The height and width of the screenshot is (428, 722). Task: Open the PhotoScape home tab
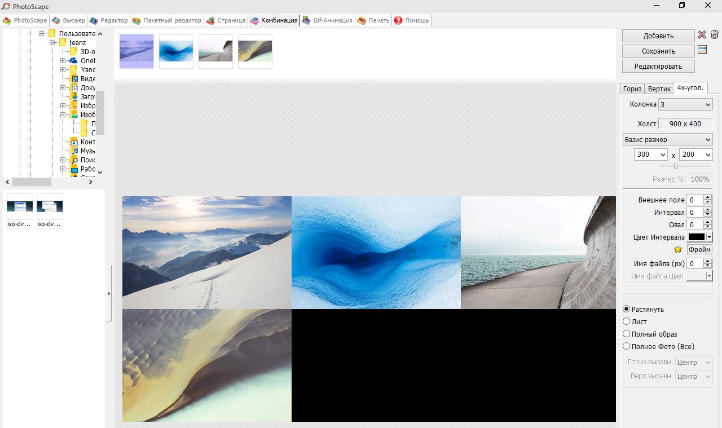click(x=25, y=20)
